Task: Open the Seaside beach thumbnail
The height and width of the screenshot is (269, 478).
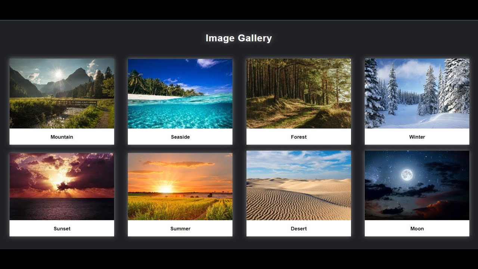Action: tap(180, 93)
